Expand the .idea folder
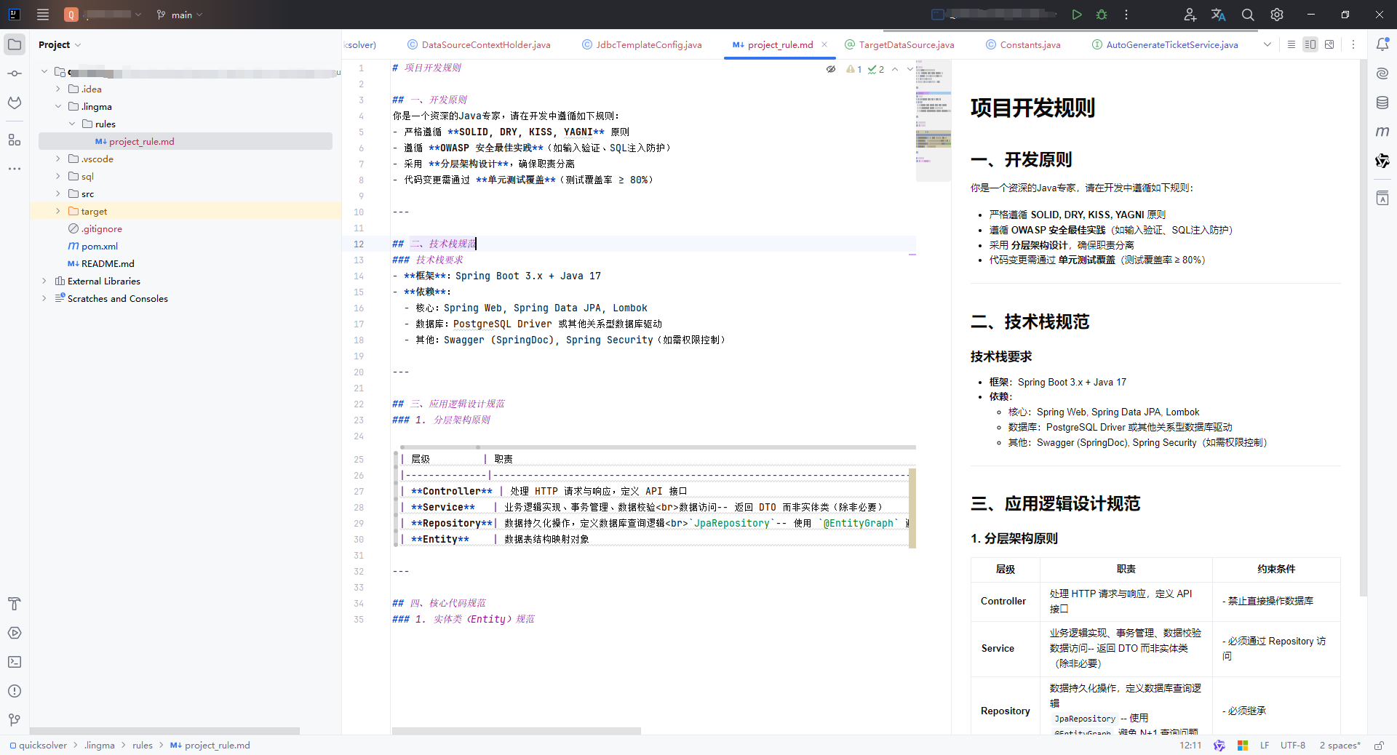Screen dimensions: 1397x755 tap(58, 89)
